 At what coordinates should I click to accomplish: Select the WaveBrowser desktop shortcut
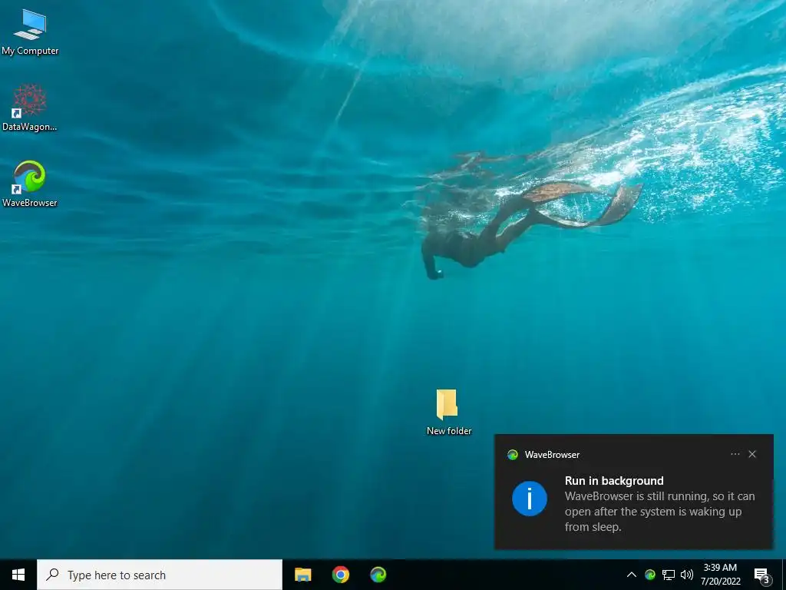pos(30,184)
